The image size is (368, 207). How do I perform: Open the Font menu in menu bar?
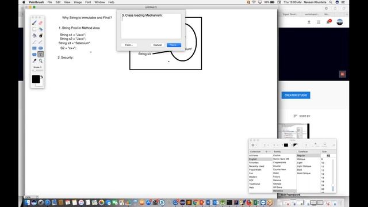point(88,2)
